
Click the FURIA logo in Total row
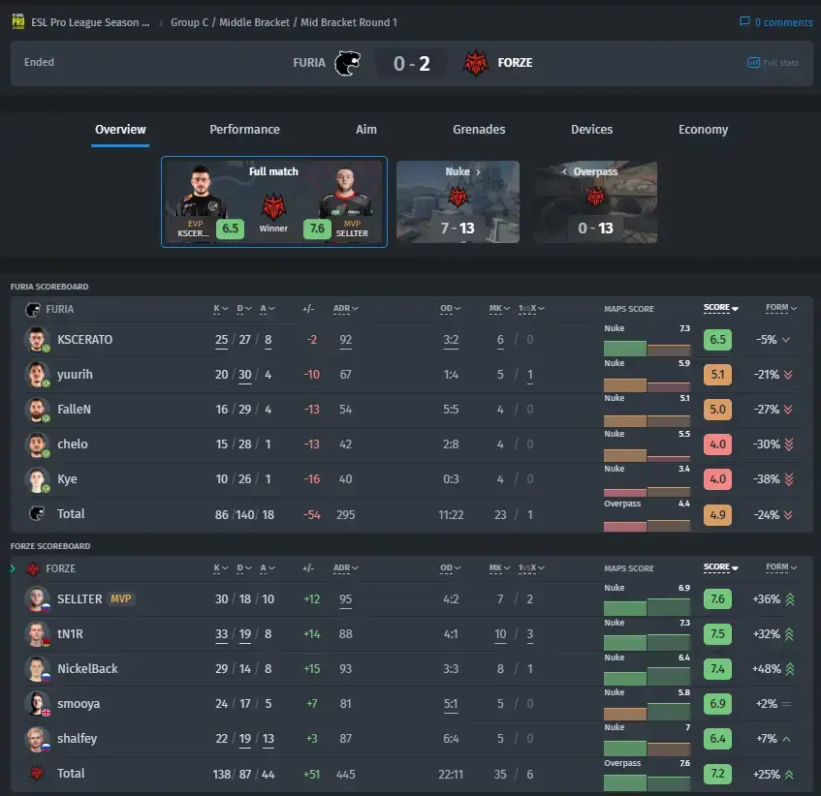[x=37, y=513]
